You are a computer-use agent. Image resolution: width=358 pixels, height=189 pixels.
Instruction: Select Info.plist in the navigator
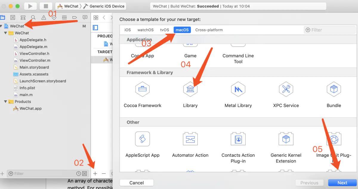coord(27,88)
